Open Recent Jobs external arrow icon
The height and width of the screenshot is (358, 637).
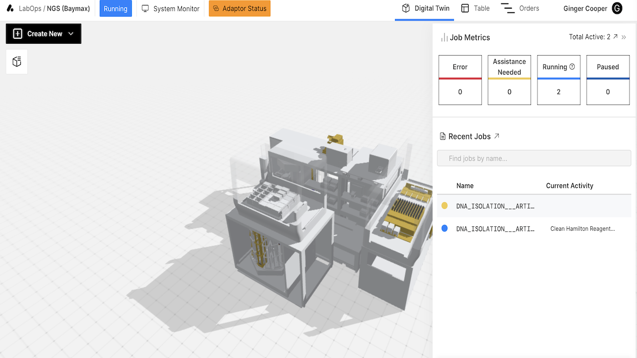496,136
